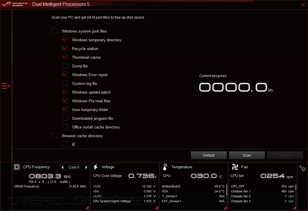Click the Dual Intelligent Processors 5 title
The height and width of the screenshot is (211, 308).
(61, 4)
